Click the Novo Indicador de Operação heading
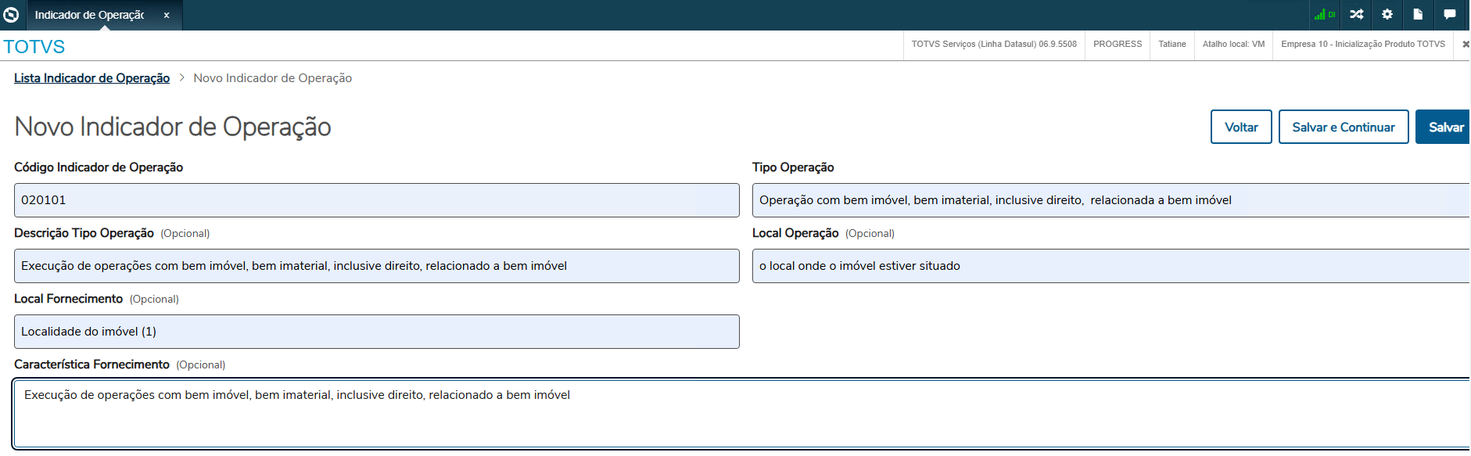Image resolution: width=1471 pixels, height=456 pixels. coord(173,127)
